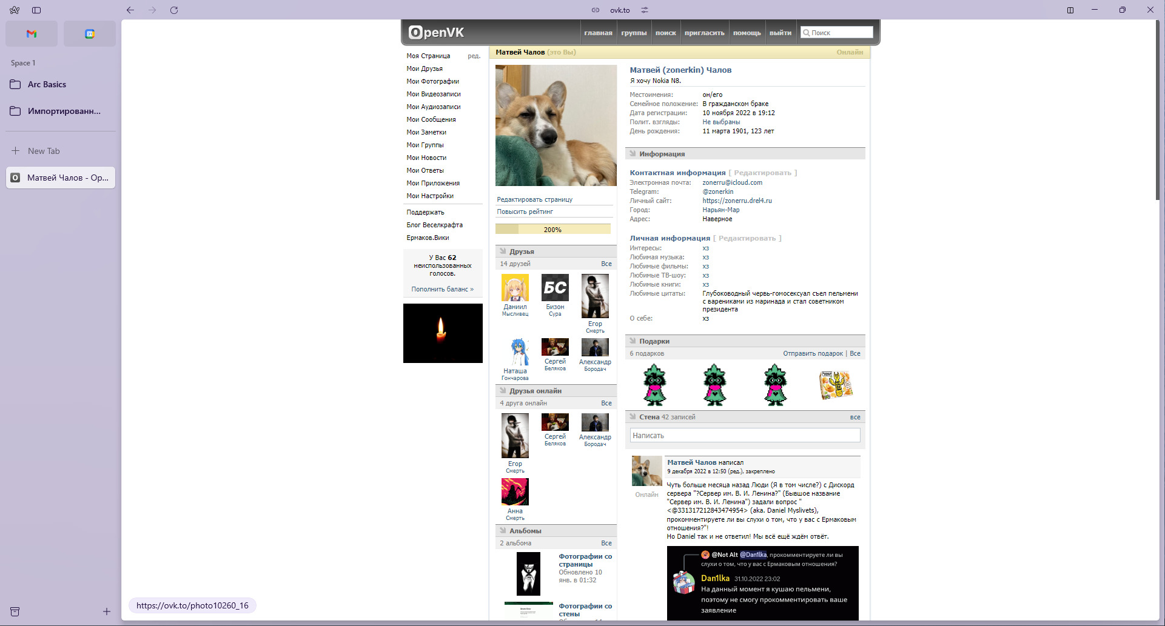Open the @zonerkin Telegram link
The width and height of the screenshot is (1165, 626).
tap(717, 191)
